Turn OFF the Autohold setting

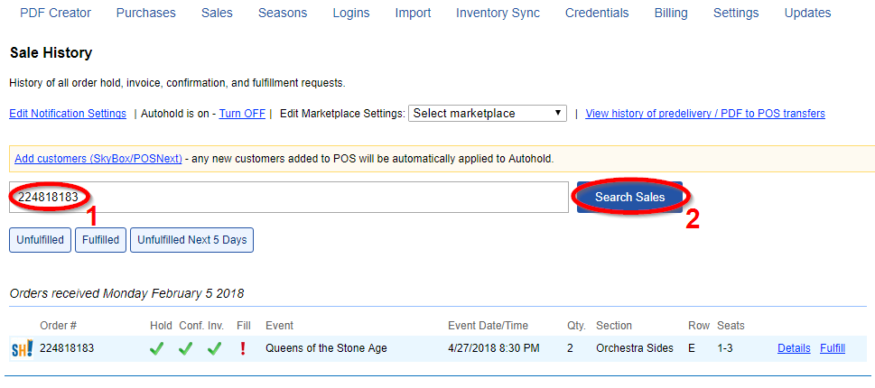click(242, 114)
